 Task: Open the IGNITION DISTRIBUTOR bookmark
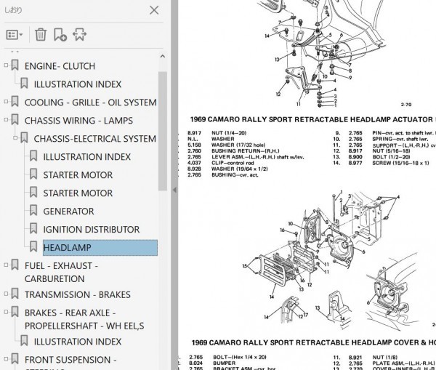92,230
